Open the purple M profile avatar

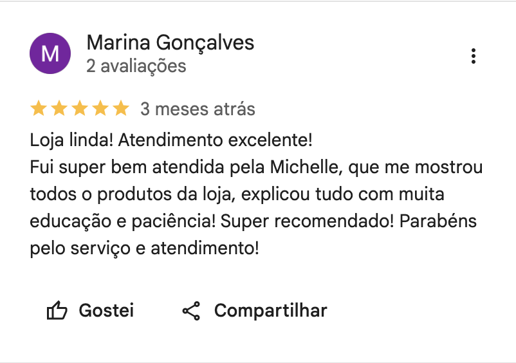pyautogui.click(x=50, y=53)
